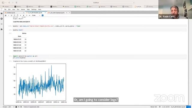Click the kernel status circle in status bar
The image size is (192, 108).
21,107
